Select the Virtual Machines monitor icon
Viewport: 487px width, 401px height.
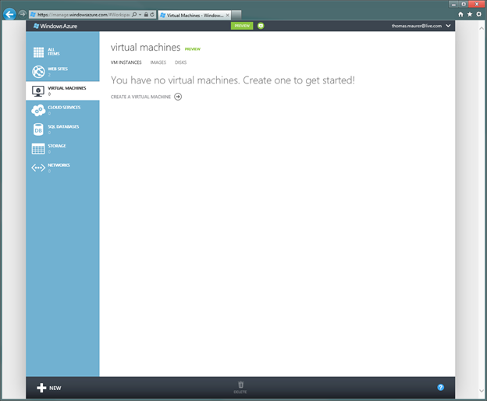click(x=38, y=91)
